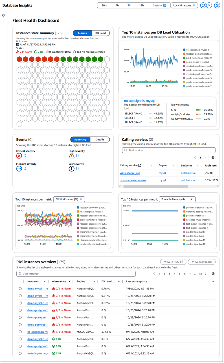The image size is (224, 363).
Task: Switch Events panel to Details
Action: point(100,139)
